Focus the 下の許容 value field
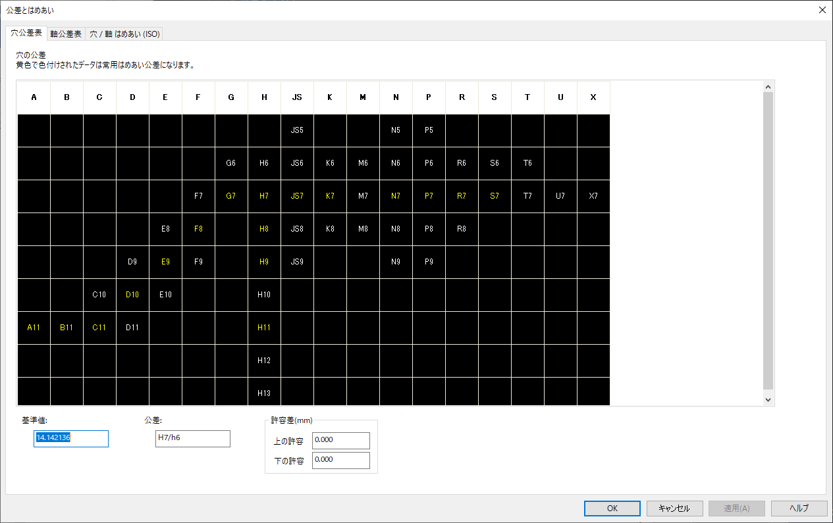Viewport: 833px width, 523px height. (x=340, y=461)
